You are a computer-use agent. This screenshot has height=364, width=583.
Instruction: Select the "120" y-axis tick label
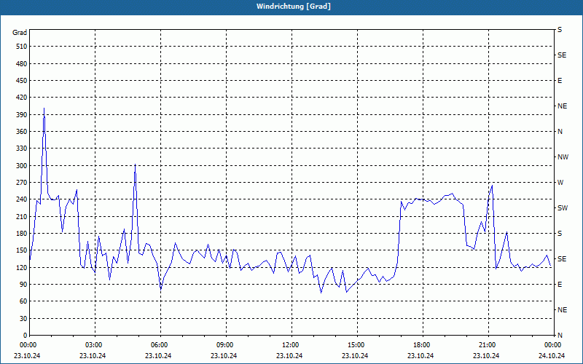(x=21, y=267)
